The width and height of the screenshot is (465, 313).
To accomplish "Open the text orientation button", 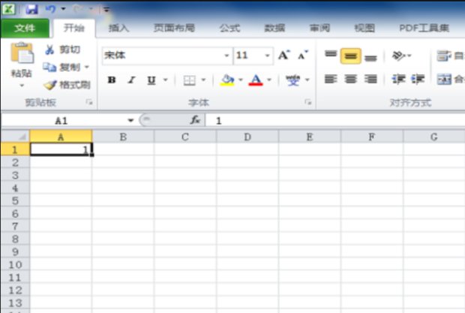I will click(x=401, y=56).
